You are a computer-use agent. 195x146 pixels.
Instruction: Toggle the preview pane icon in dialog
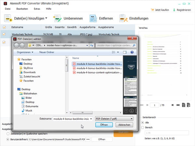pyautogui.click(x=124, y=52)
